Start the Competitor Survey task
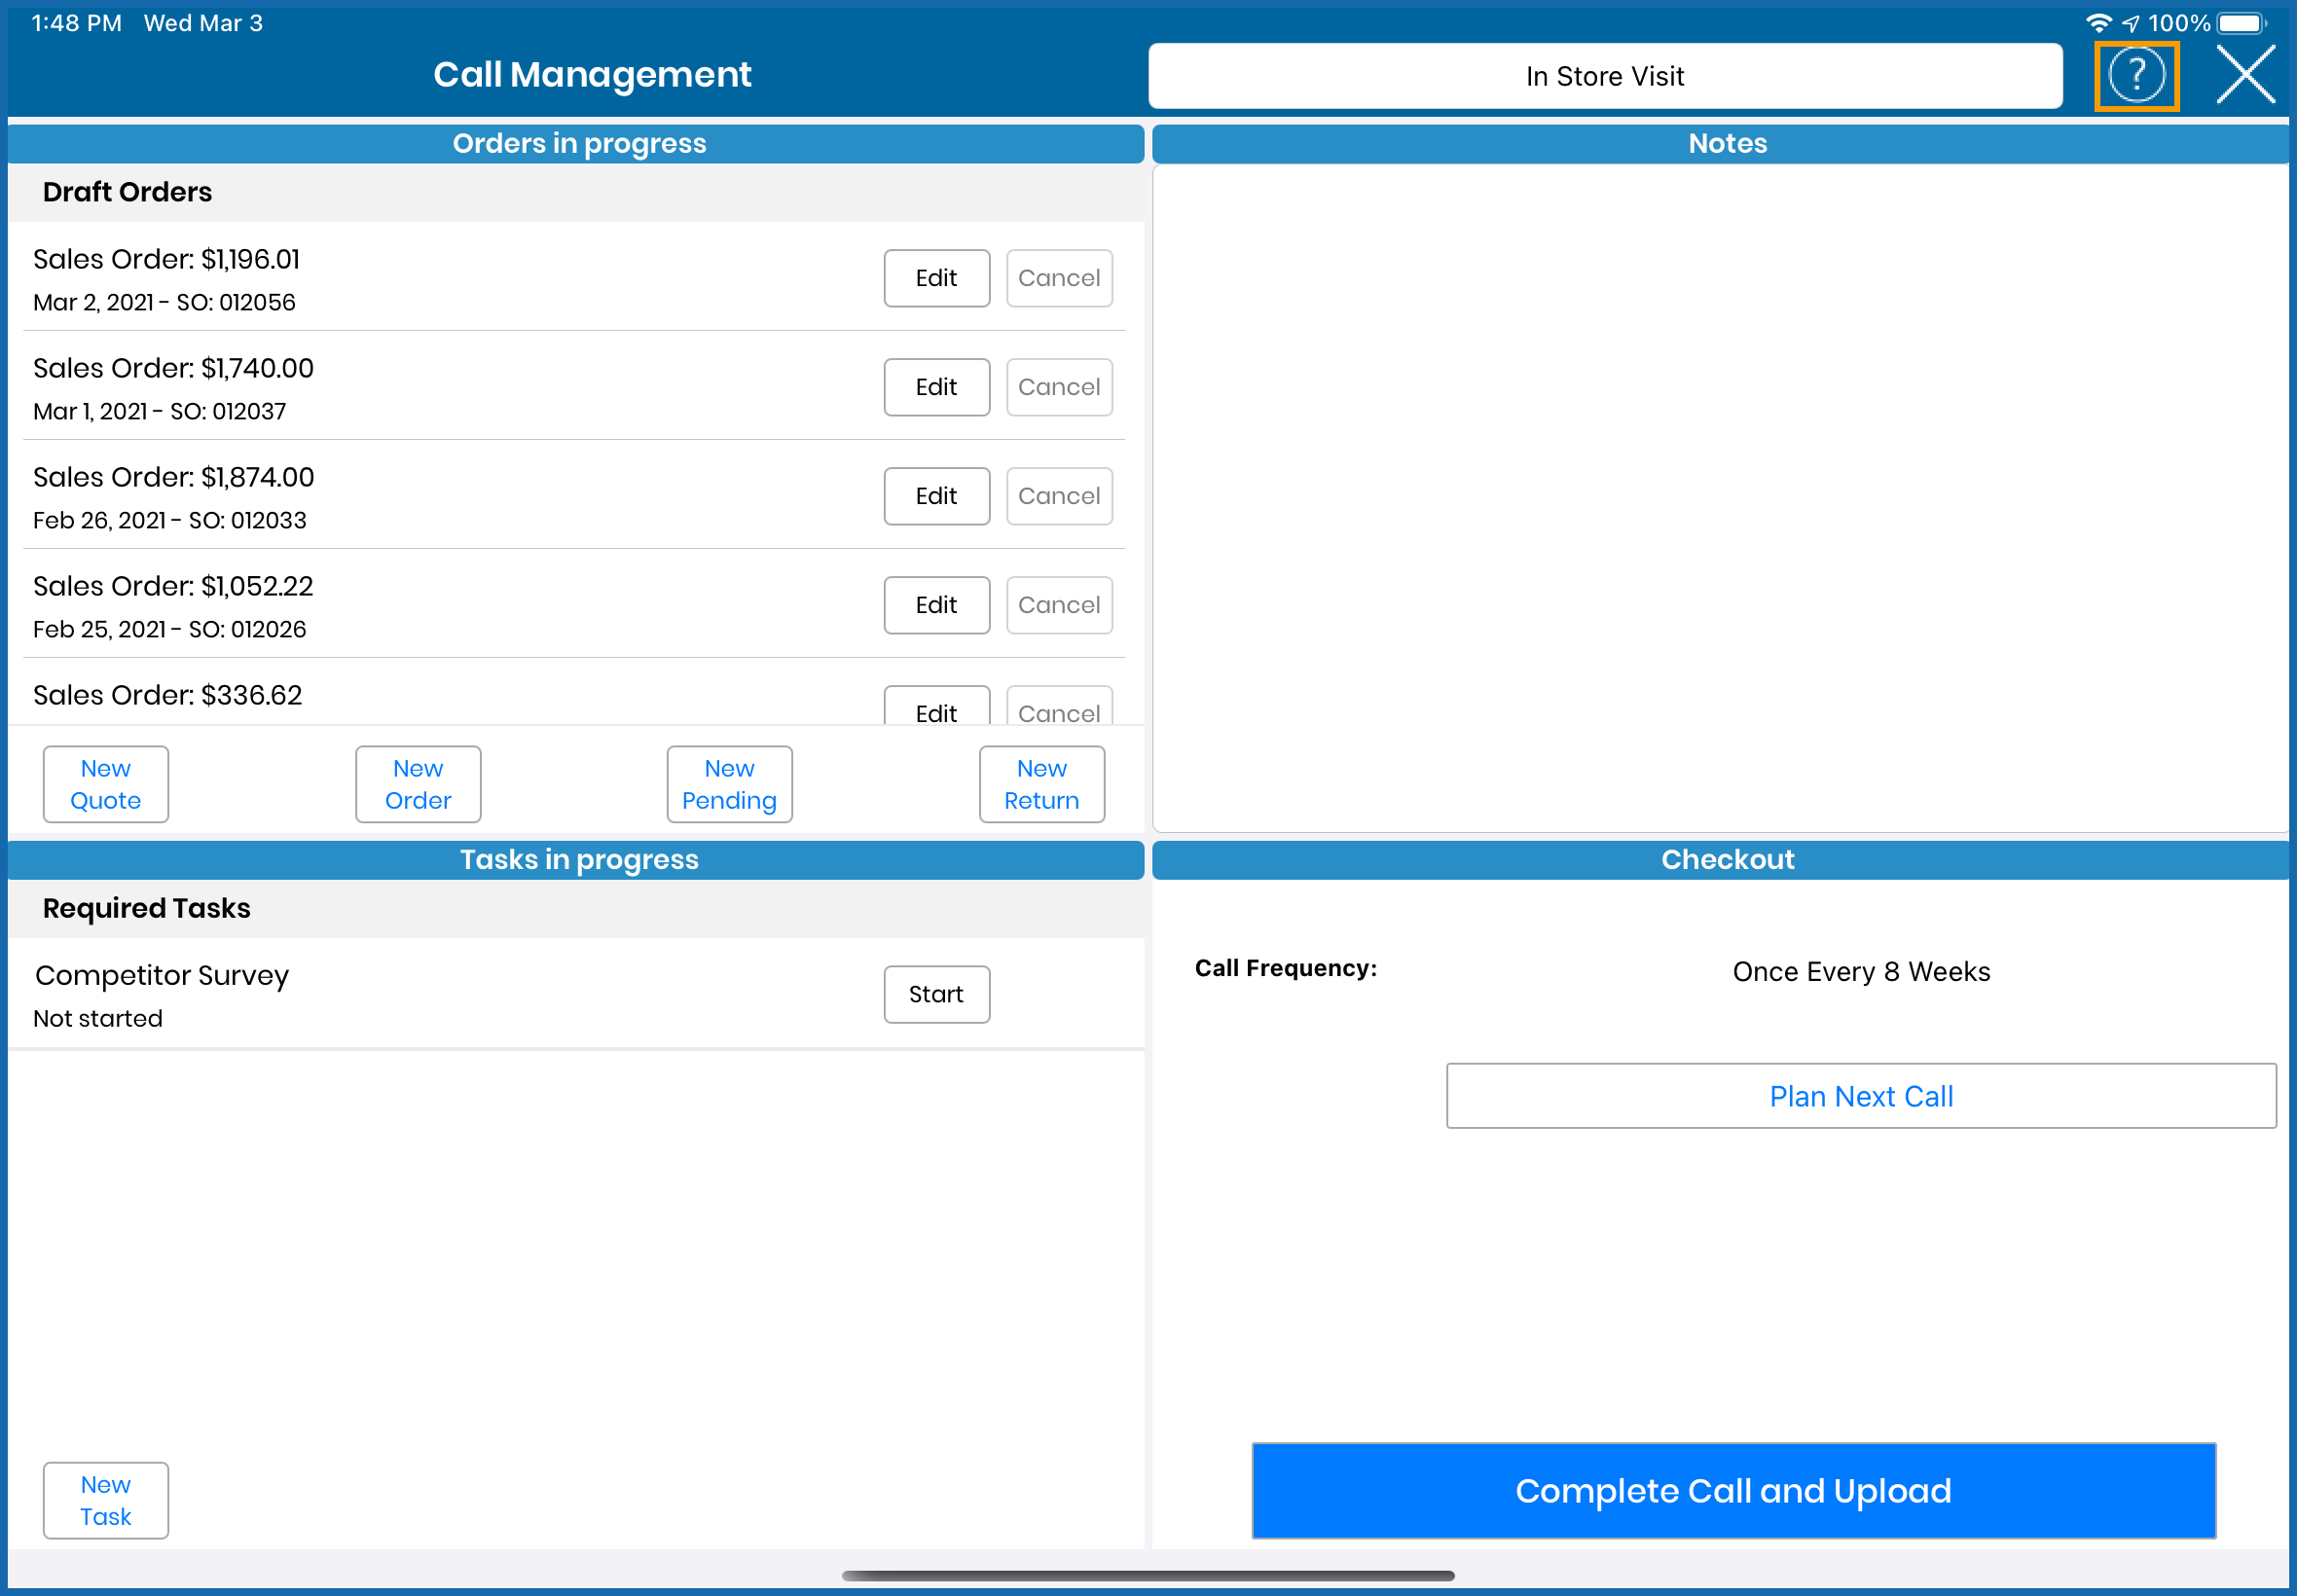This screenshot has height=1596, width=2297. coord(935,994)
